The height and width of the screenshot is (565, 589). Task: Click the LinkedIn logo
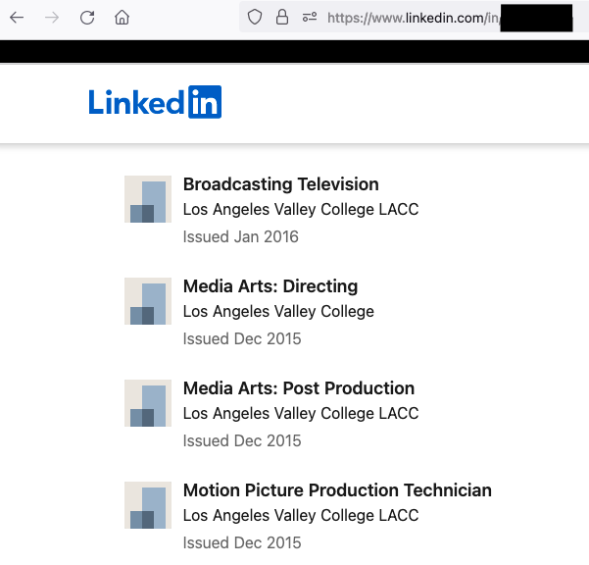click(155, 102)
